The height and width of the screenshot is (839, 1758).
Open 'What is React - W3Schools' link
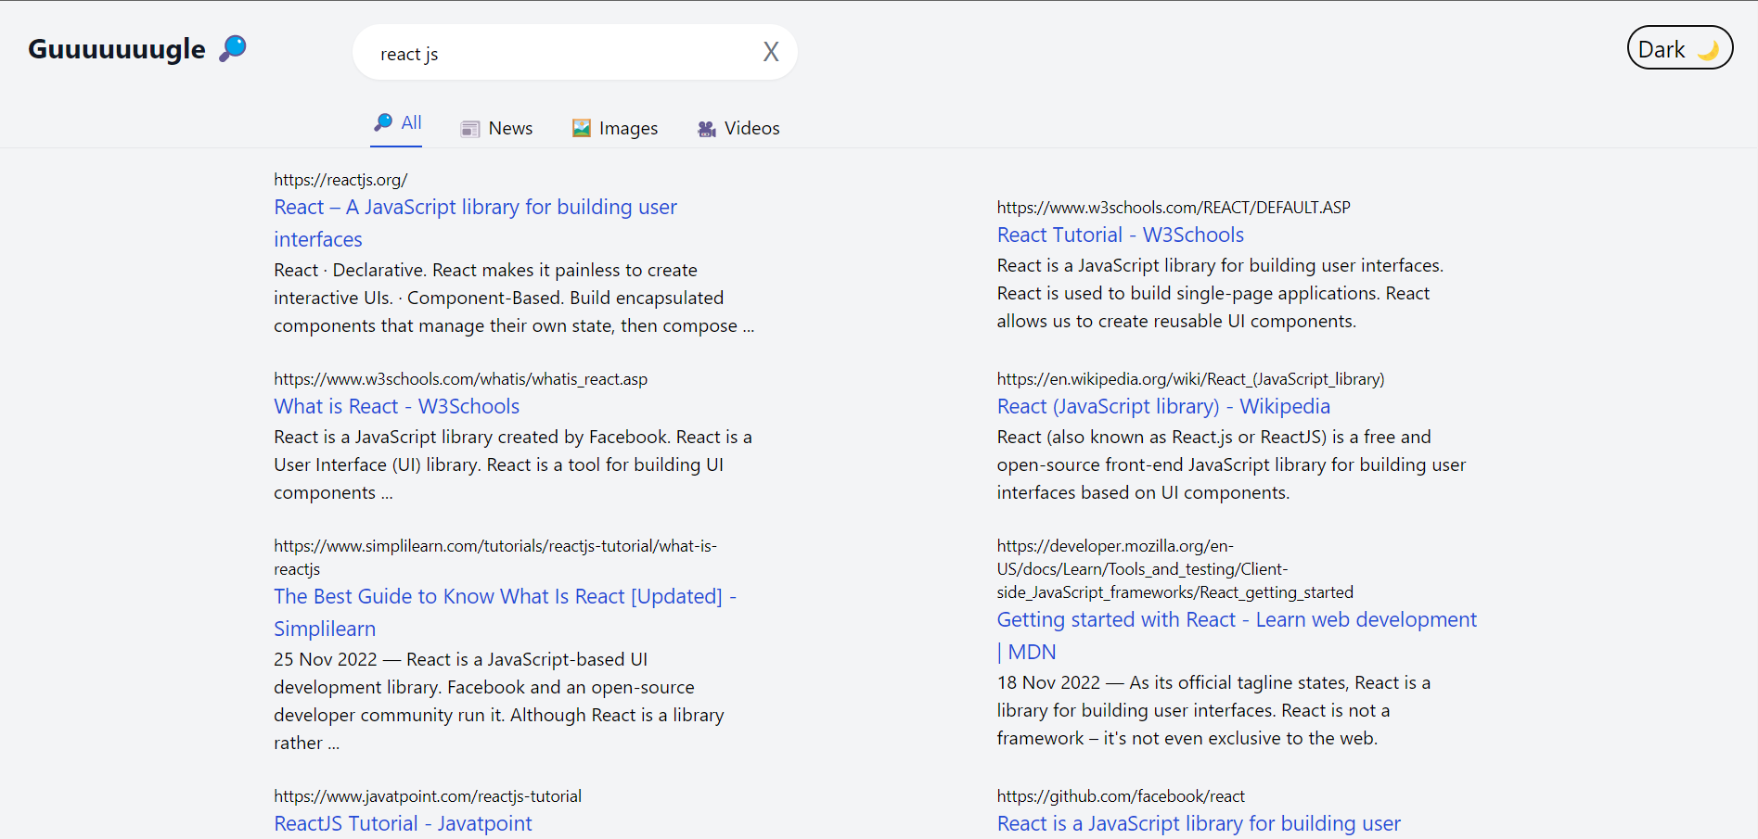(396, 407)
